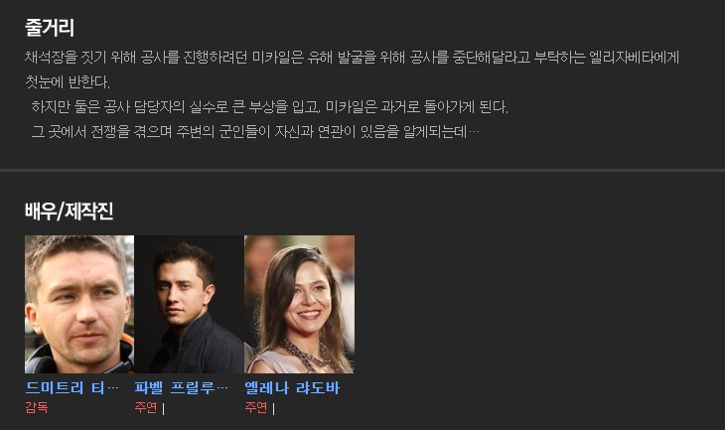Viewport: 725px width, 430px height.
Task: Click the synopsis line starting with 하지만 둘은
Action: (269, 107)
